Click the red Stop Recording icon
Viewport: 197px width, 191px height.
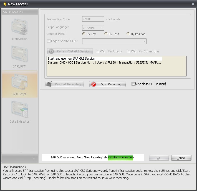click(94, 84)
